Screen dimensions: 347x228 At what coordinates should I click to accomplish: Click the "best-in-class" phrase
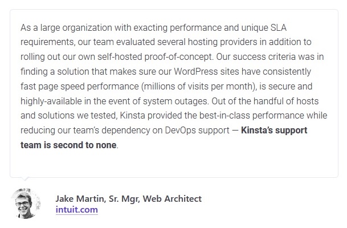(224, 115)
